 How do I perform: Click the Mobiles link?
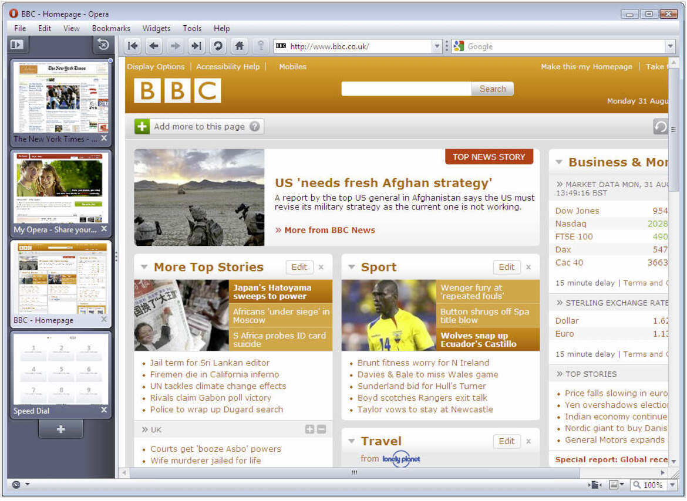[292, 66]
